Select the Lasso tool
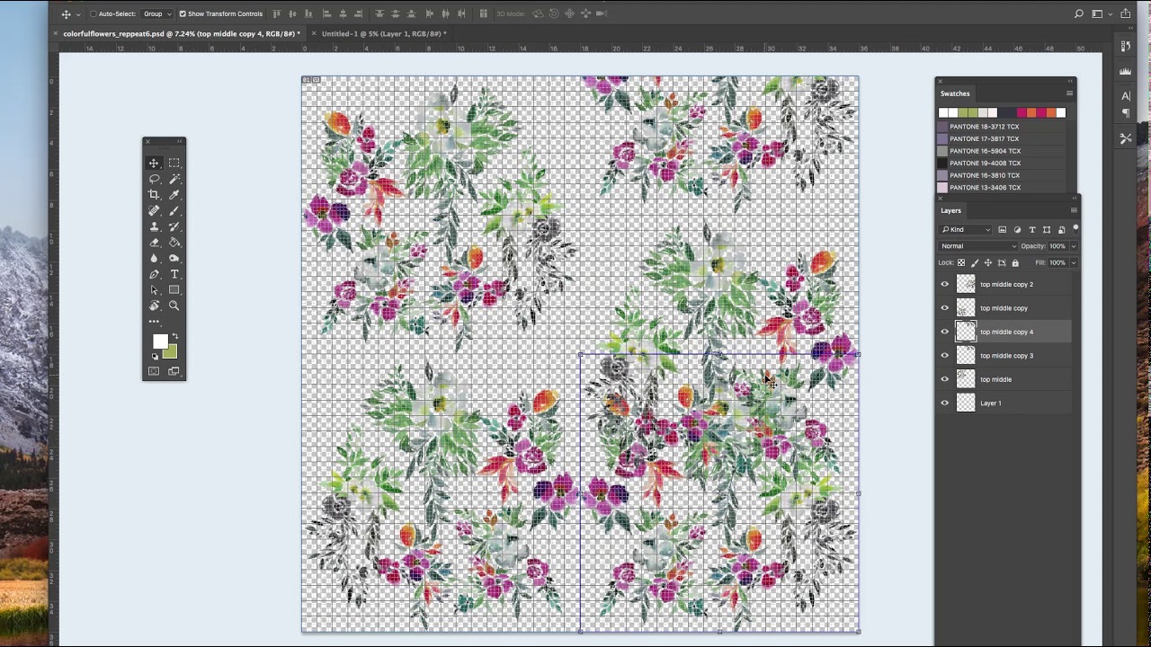The width and height of the screenshot is (1151, 647). pyautogui.click(x=154, y=179)
